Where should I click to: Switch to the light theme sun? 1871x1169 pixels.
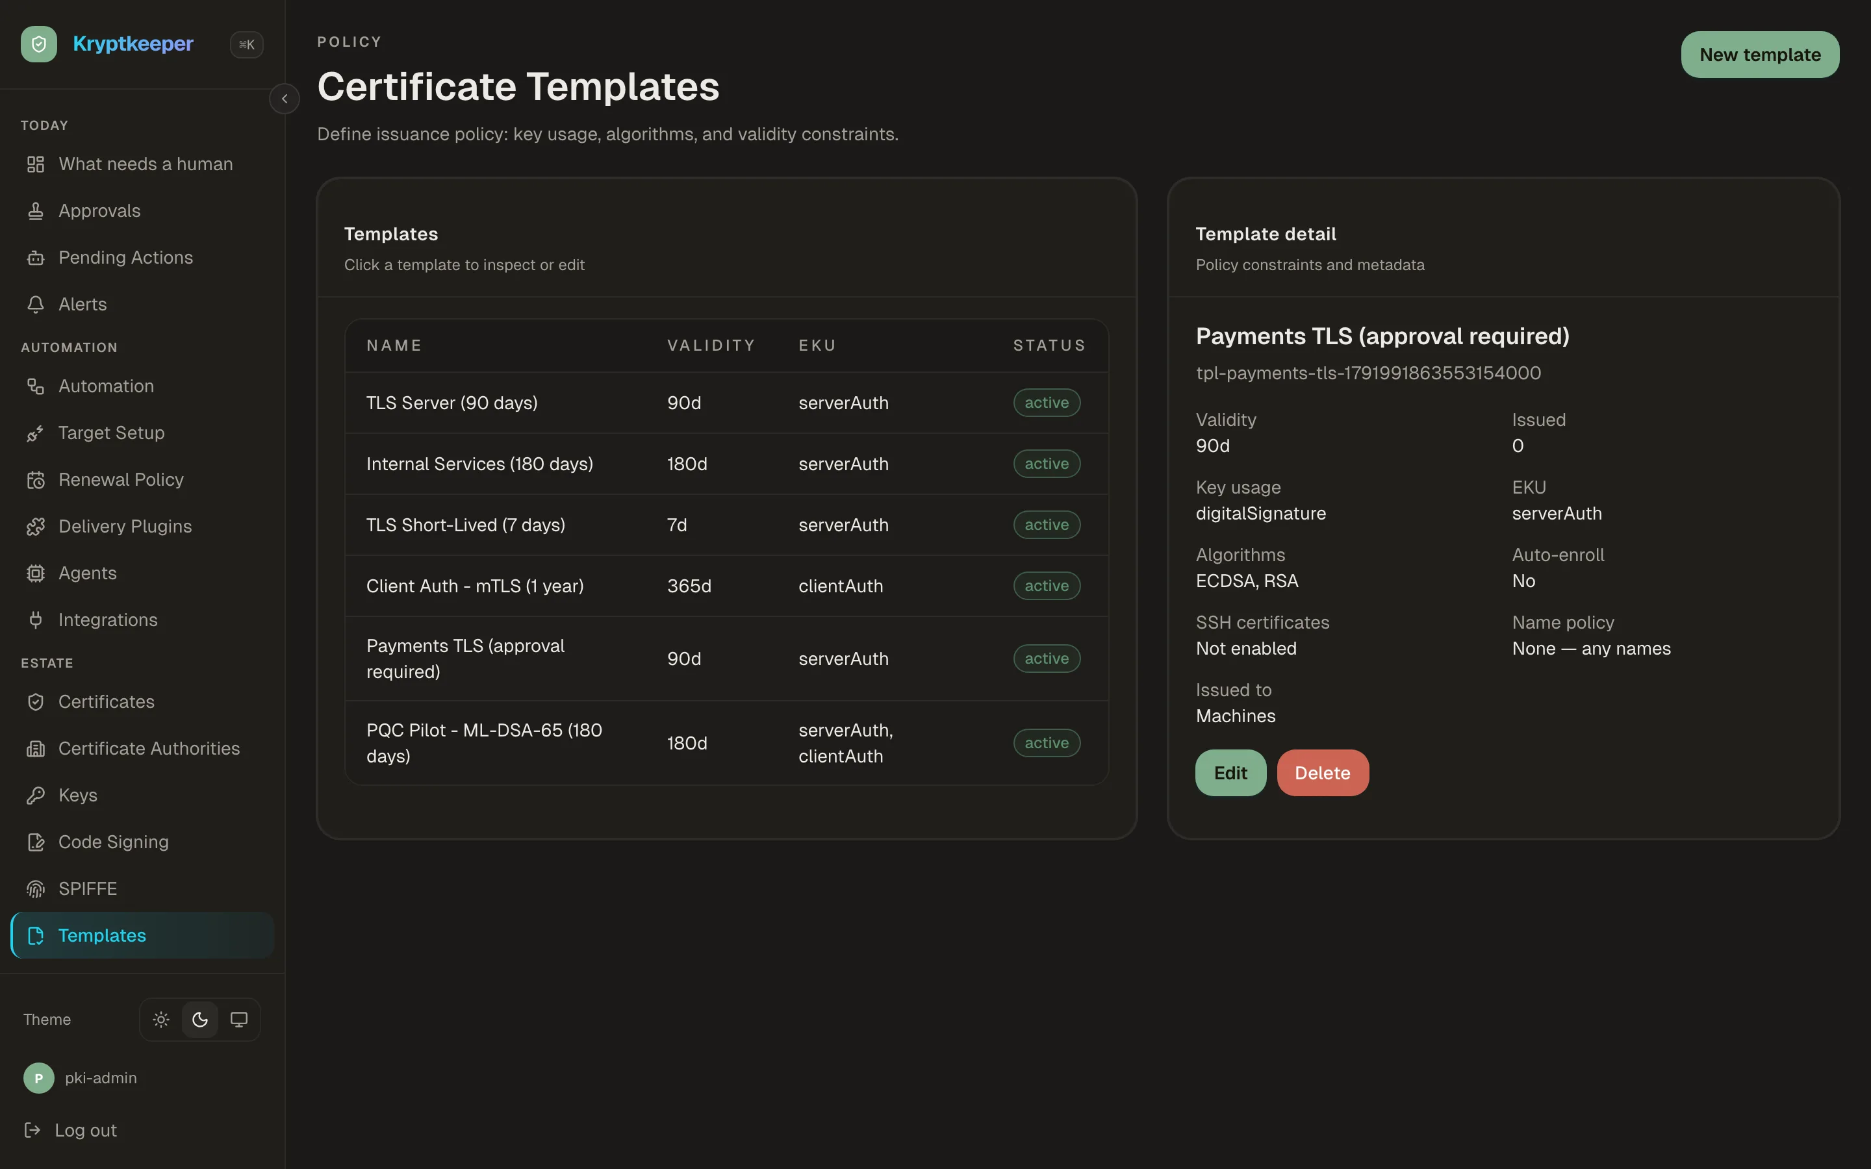161,1020
